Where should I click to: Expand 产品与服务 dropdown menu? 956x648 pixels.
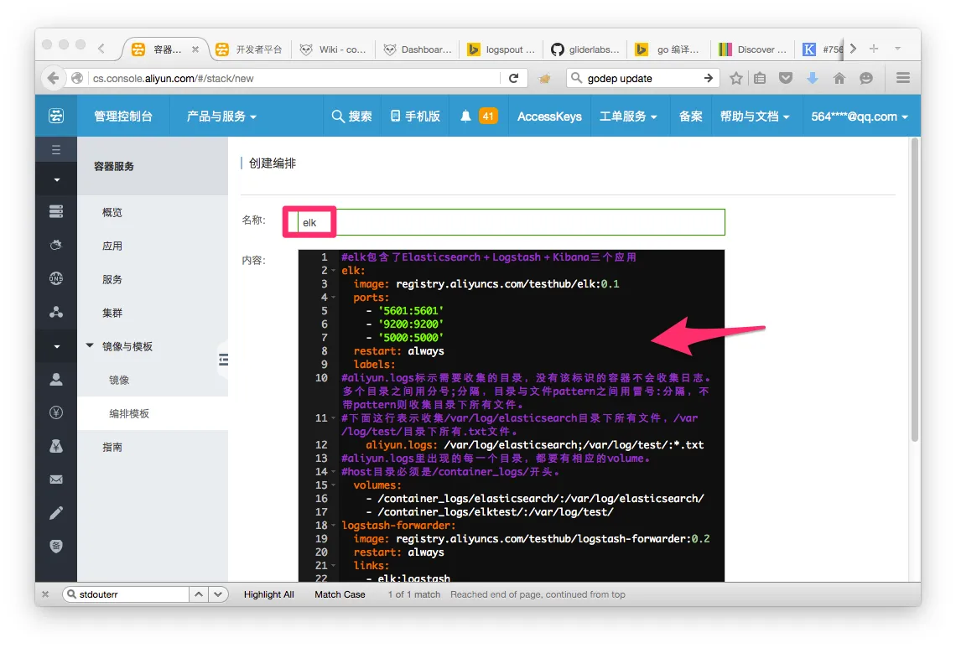[221, 117]
